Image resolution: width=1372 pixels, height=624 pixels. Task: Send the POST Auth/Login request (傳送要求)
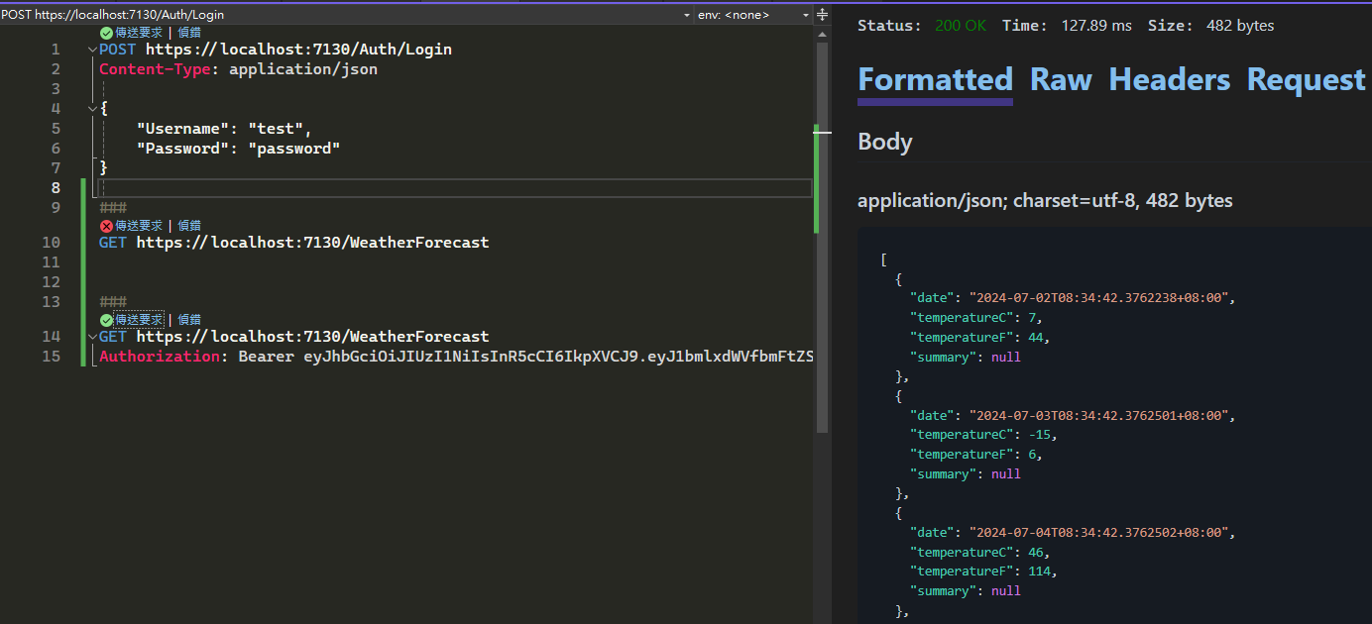(x=138, y=32)
